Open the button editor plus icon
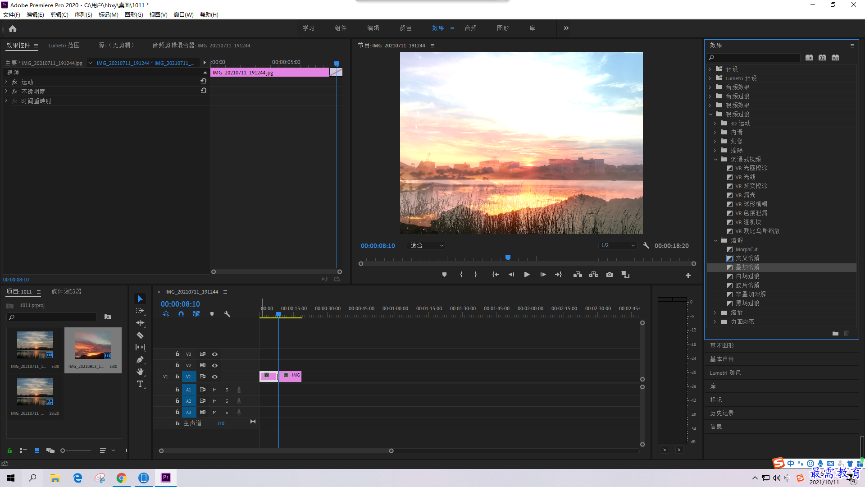 688,275
